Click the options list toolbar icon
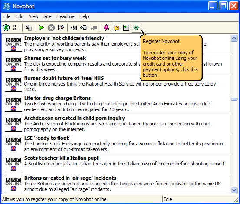Screen dimensions: 240x204 16,28
